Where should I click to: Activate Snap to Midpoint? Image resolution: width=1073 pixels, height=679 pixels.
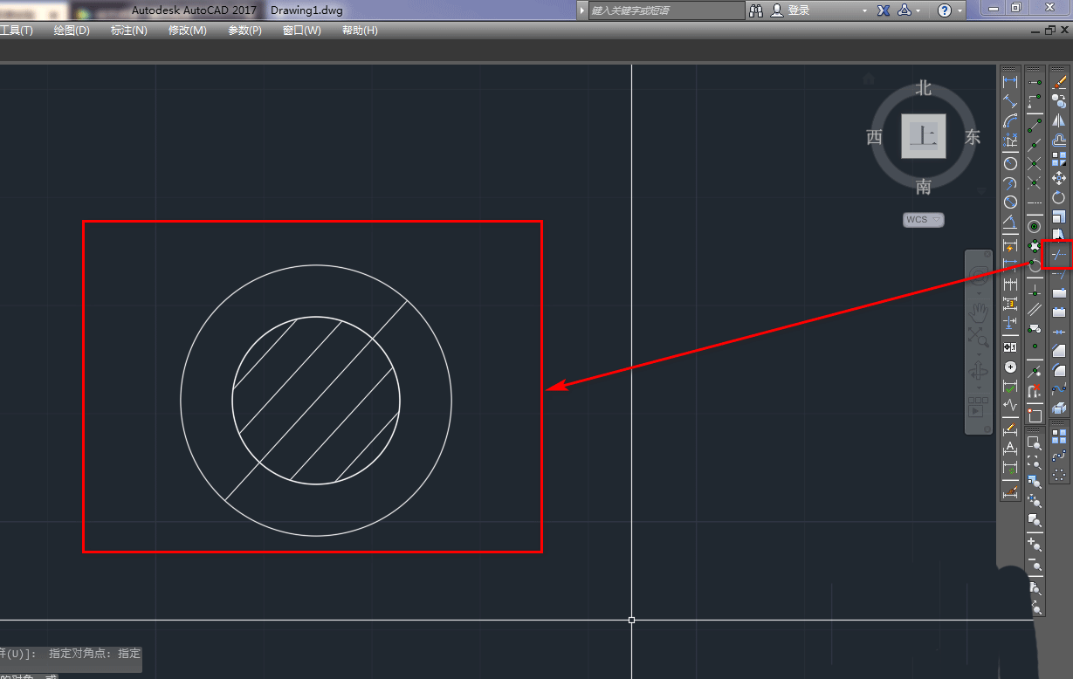[1035, 147]
